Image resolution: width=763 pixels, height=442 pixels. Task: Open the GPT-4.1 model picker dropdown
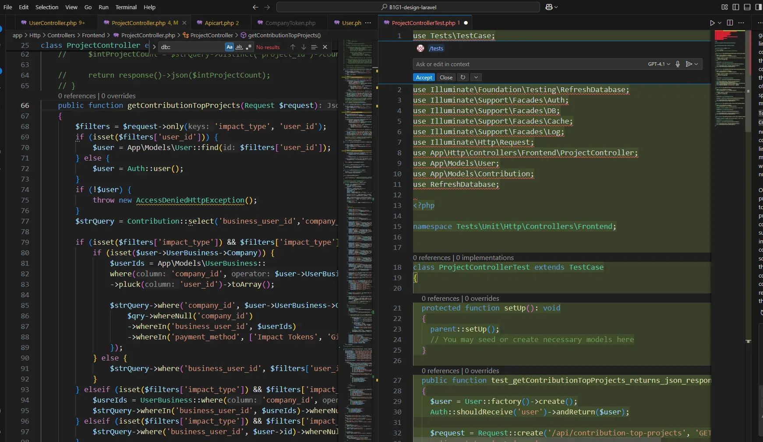659,64
